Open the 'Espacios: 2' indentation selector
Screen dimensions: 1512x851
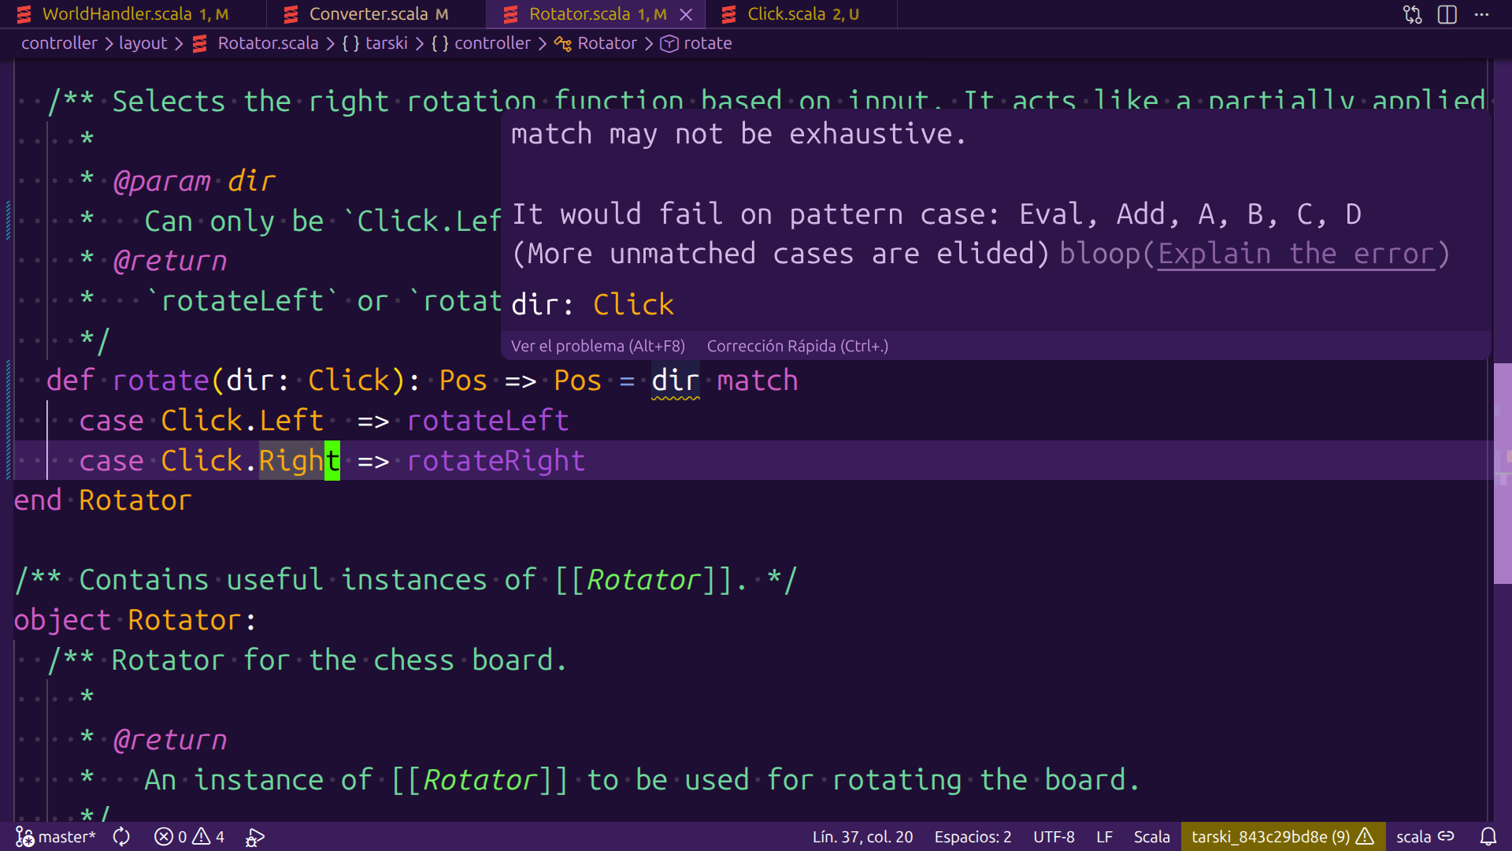pos(973,837)
